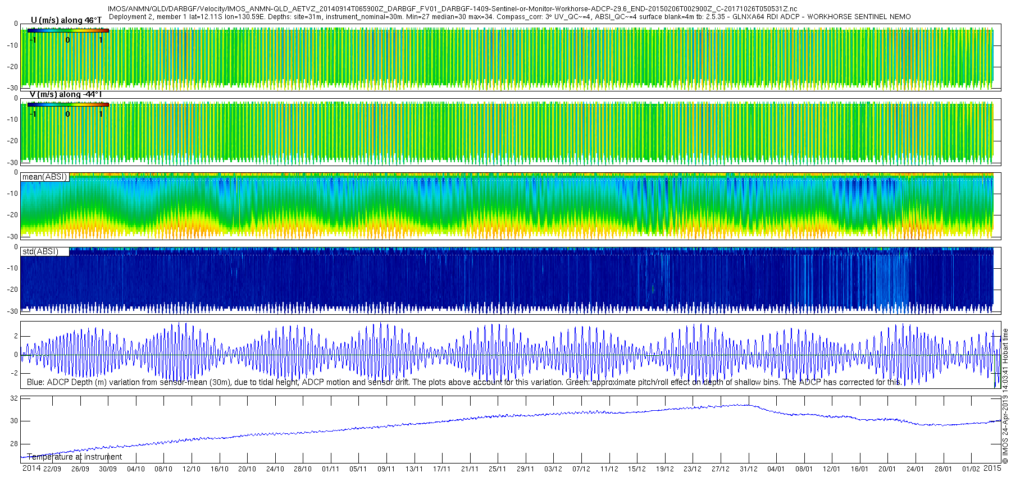The width and height of the screenshot is (1011, 477).
Task: Click the blue ADCP depth variation caption text
Action: pyautogui.click(x=464, y=382)
